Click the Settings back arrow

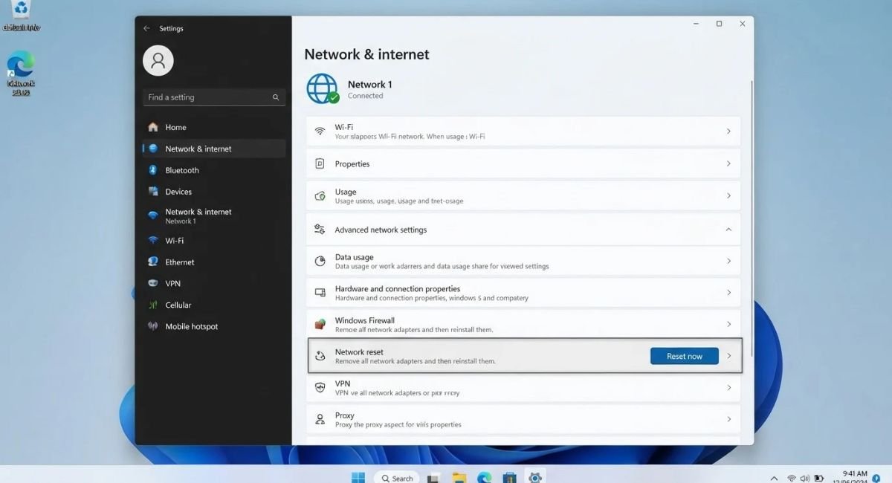[x=146, y=28]
